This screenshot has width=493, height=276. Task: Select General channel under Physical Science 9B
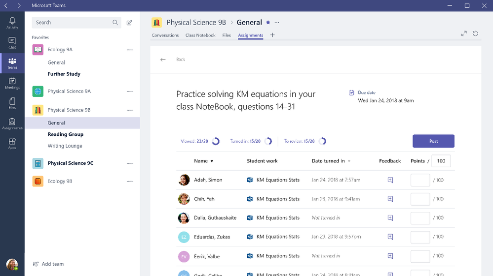pyautogui.click(x=82, y=123)
